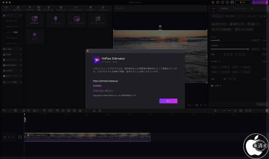Zoom in the timeline with plus icon

tap(266, 110)
